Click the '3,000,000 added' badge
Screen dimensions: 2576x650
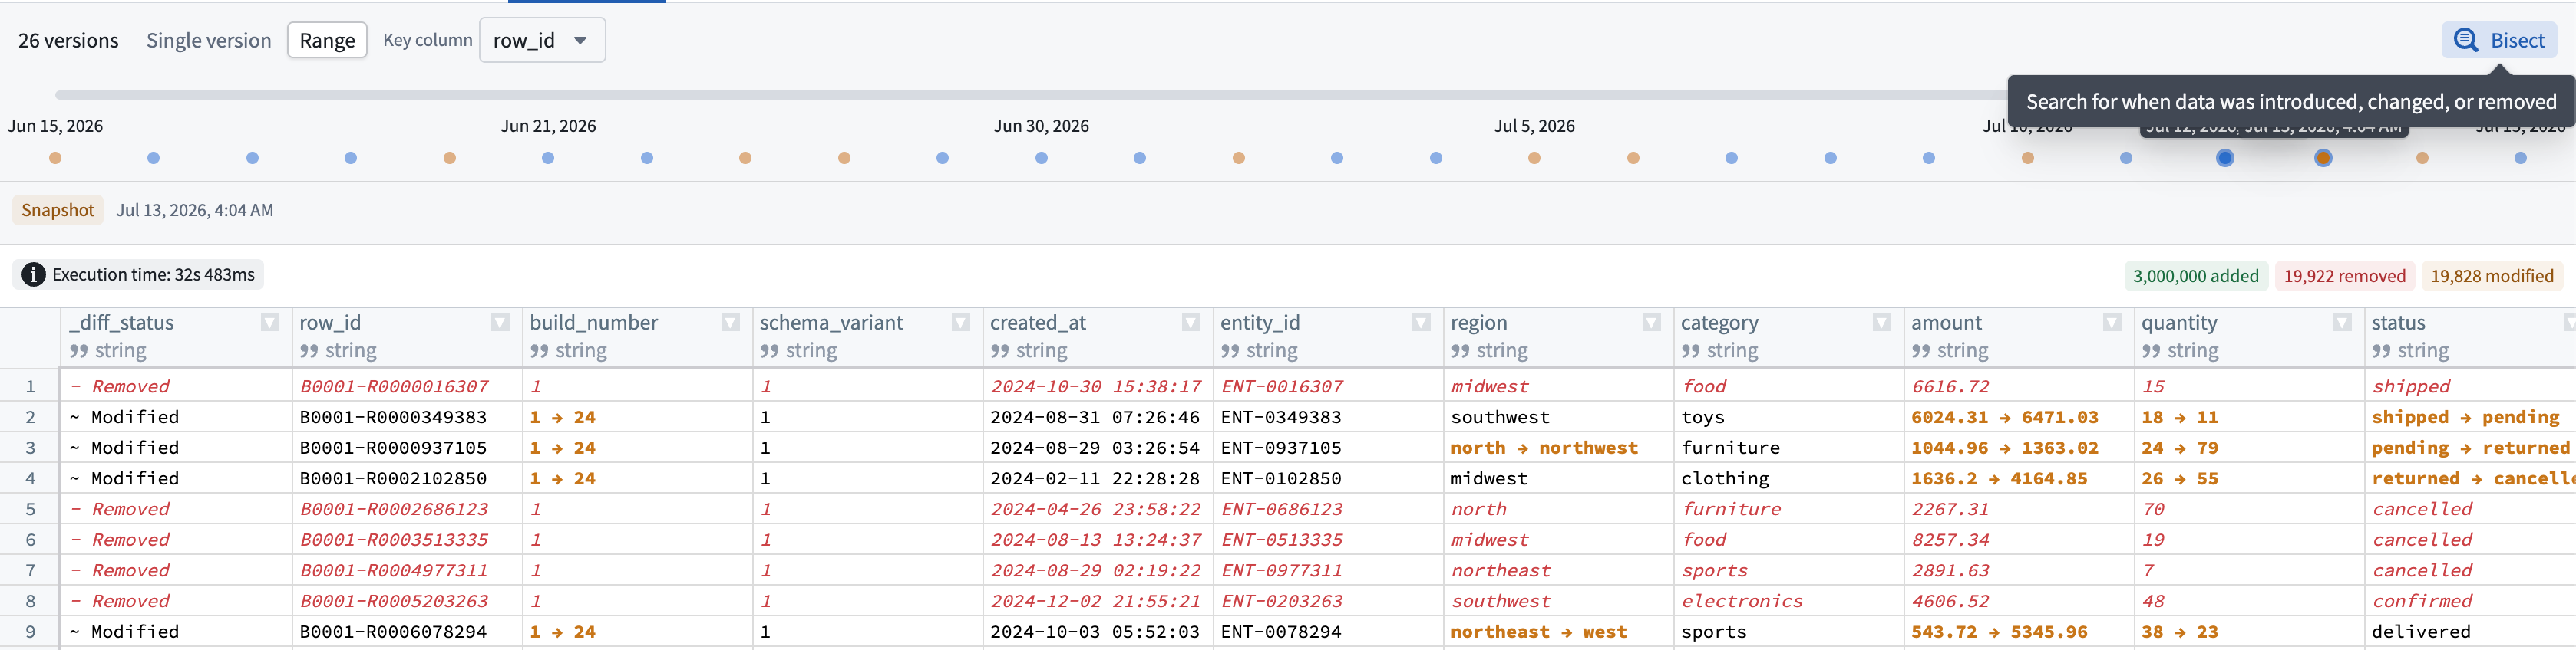point(2195,277)
